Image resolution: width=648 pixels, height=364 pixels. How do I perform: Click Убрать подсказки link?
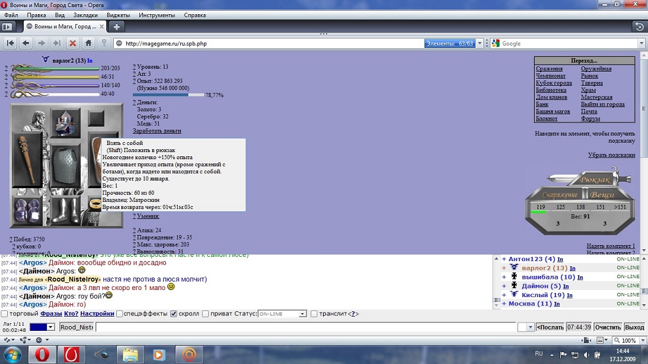click(612, 155)
